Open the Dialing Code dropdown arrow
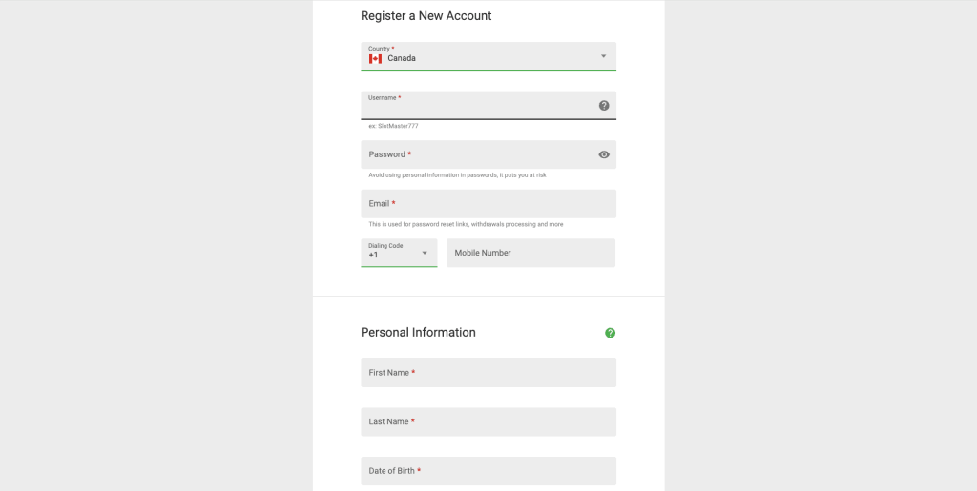977x491 pixels. click(425, 253)
